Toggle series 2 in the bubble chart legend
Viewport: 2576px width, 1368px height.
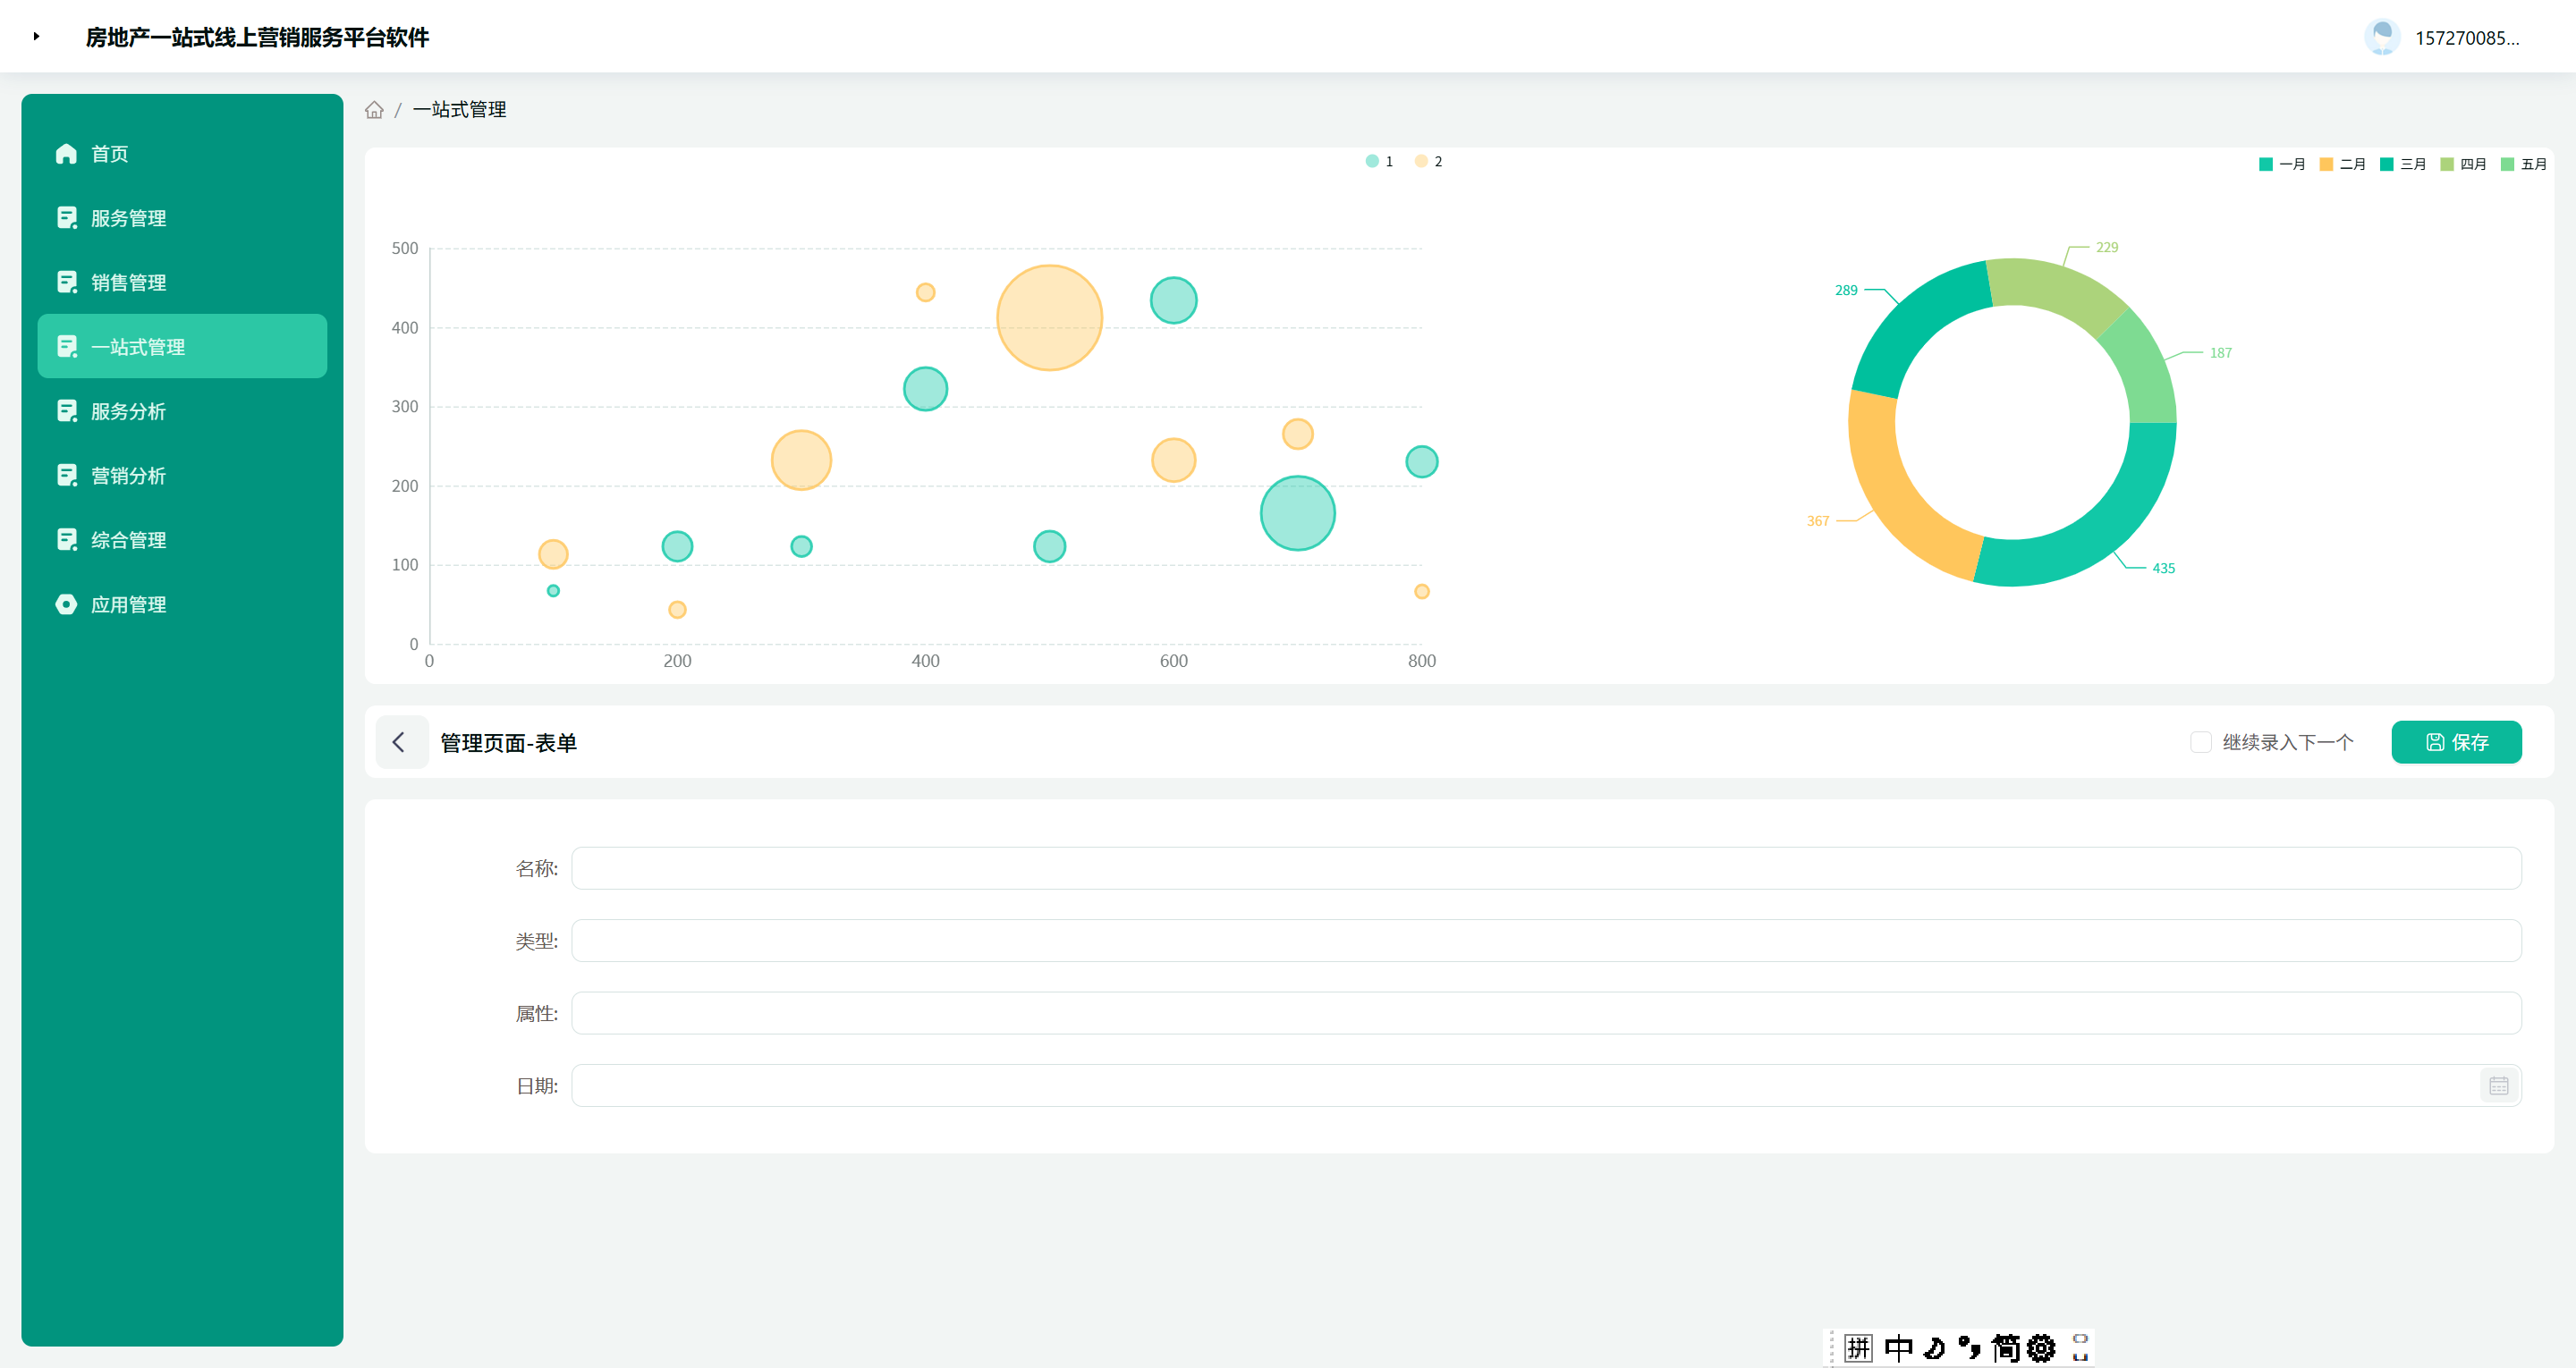1428,161
